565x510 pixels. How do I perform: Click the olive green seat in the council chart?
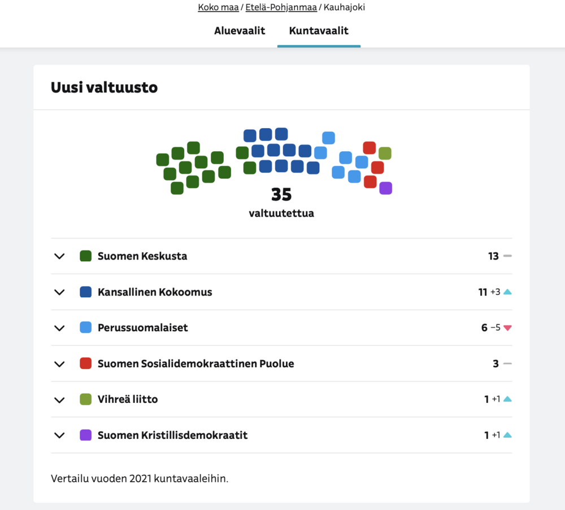click(x=385, y=153)
